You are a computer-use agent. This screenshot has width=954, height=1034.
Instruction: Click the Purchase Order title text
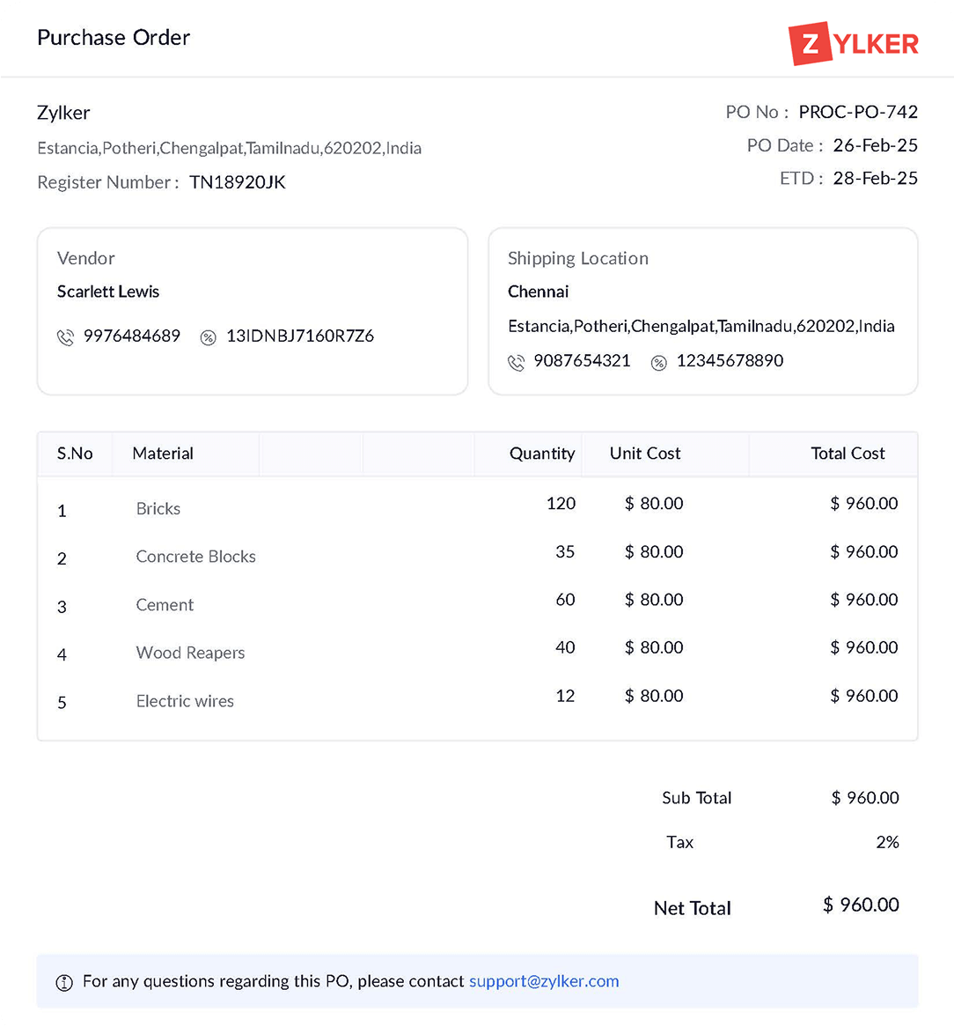(x=113, y=38)
